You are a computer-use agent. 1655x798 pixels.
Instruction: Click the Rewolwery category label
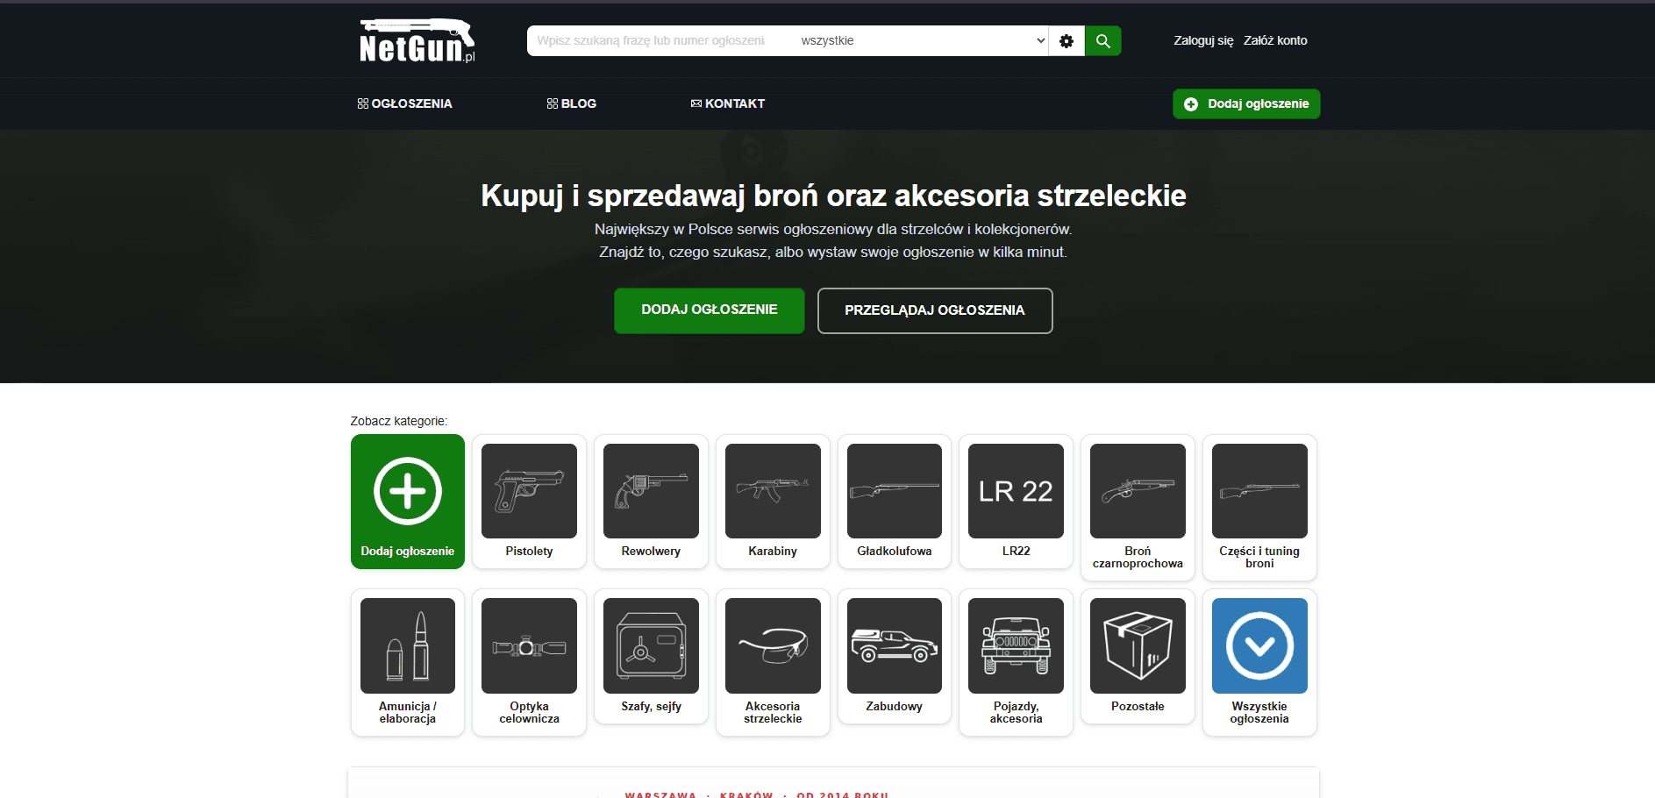click(x=651, y=552)
